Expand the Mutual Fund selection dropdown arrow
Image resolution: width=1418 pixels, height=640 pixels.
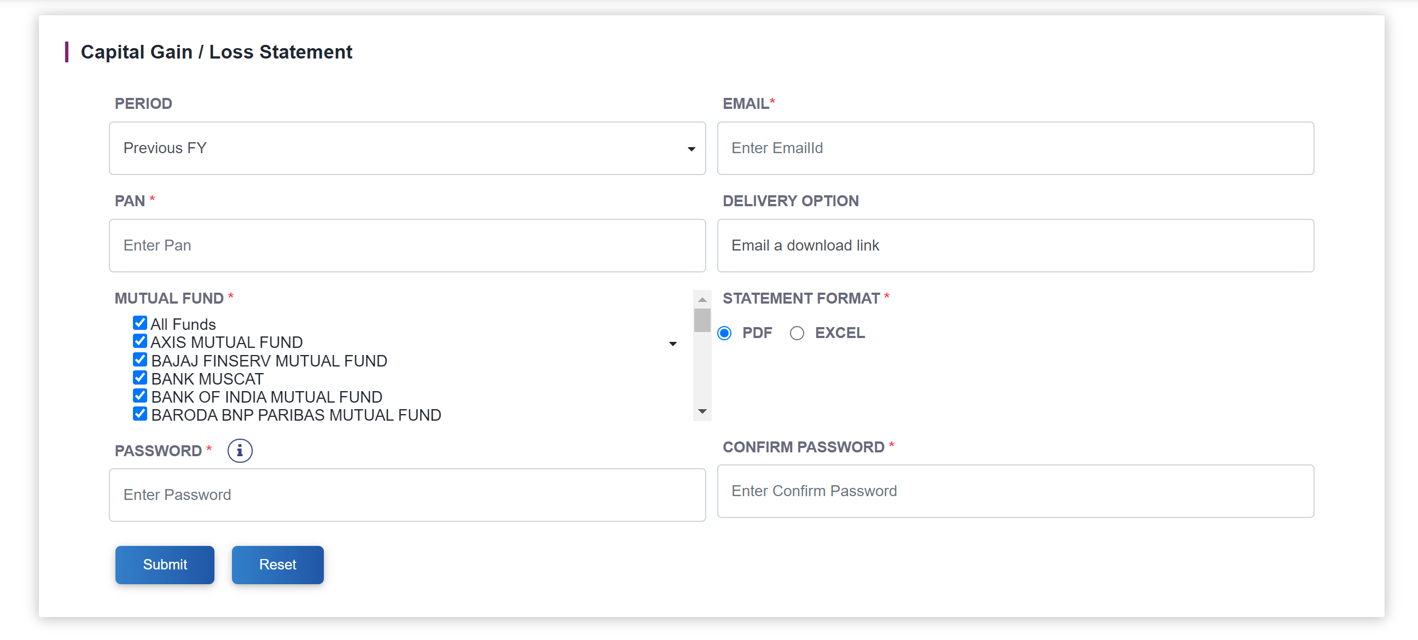[x=673, y=344]
